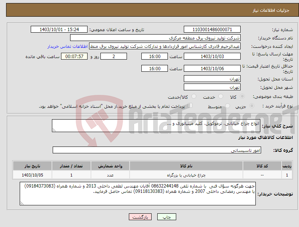Click the item name چراغ خیابانی یا بزرگراه
Viewport: 299px width, 227px height.
186,175
